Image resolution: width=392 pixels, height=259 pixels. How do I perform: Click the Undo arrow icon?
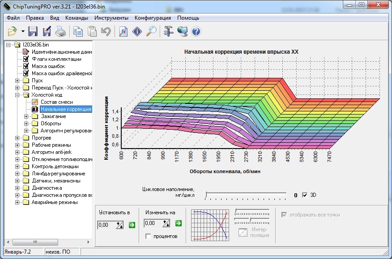coord(106,31)
